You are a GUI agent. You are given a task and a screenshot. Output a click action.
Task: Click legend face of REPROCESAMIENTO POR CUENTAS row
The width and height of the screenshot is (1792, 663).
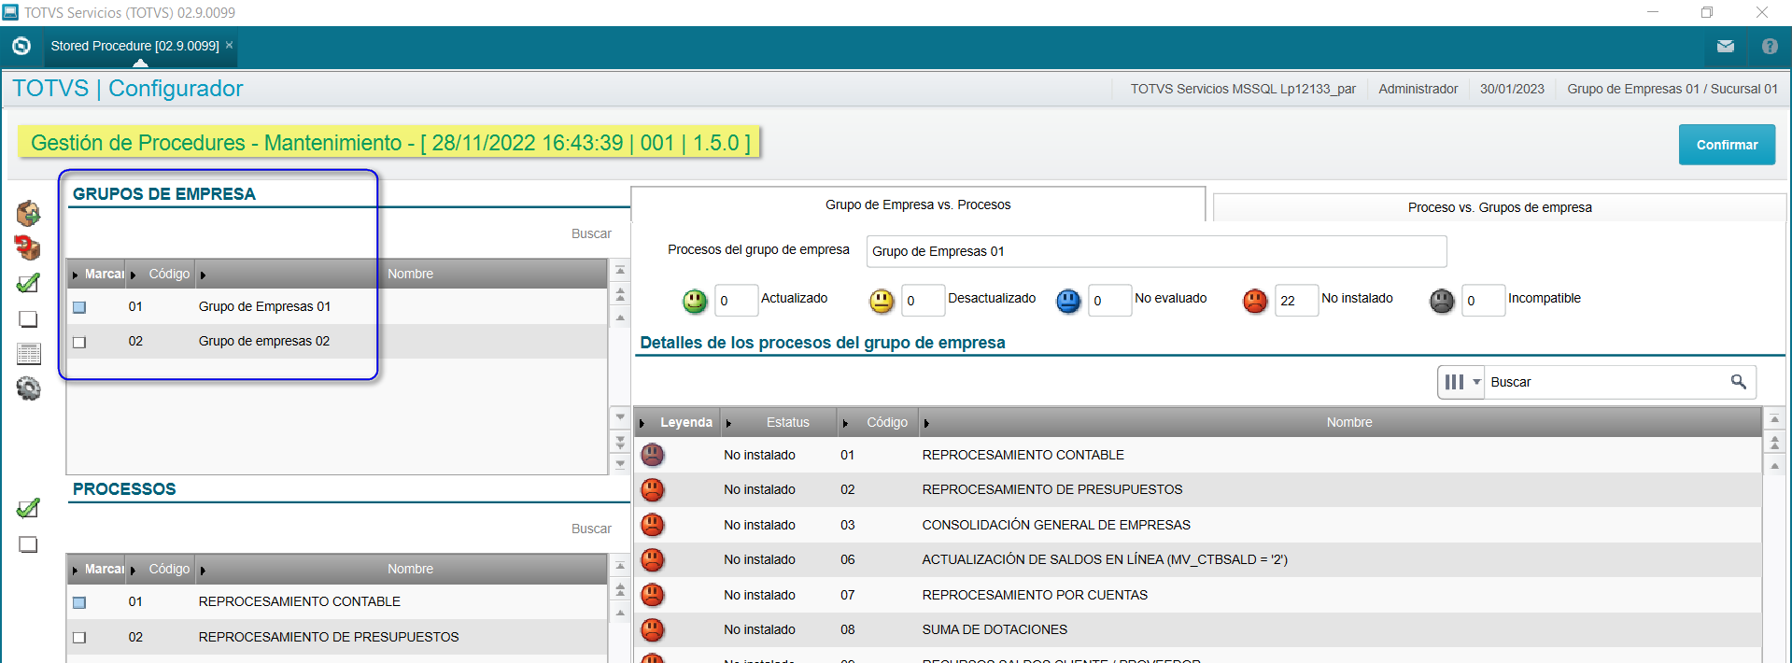(x=652, y=595)
